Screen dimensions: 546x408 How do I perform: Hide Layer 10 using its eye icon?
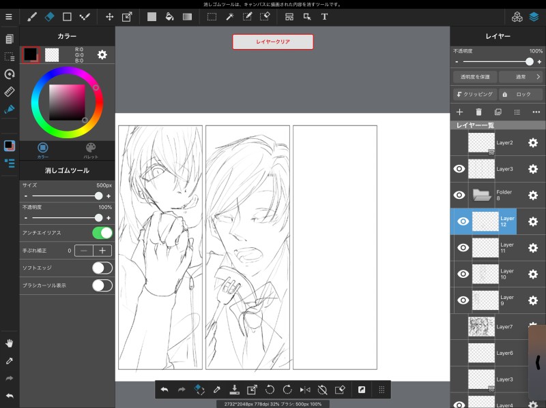pyautogui.click(x=463, y=274)
